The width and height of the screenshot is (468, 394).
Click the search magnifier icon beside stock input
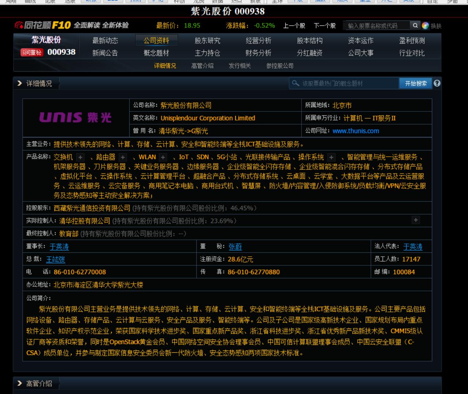point(415,26)
